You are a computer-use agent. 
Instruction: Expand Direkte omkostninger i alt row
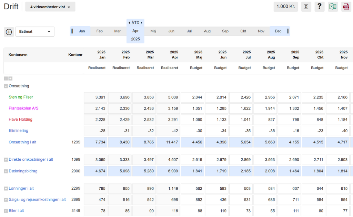click(6, 160)
